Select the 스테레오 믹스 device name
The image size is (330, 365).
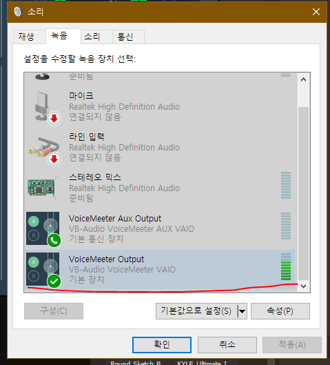coord(95,177)
